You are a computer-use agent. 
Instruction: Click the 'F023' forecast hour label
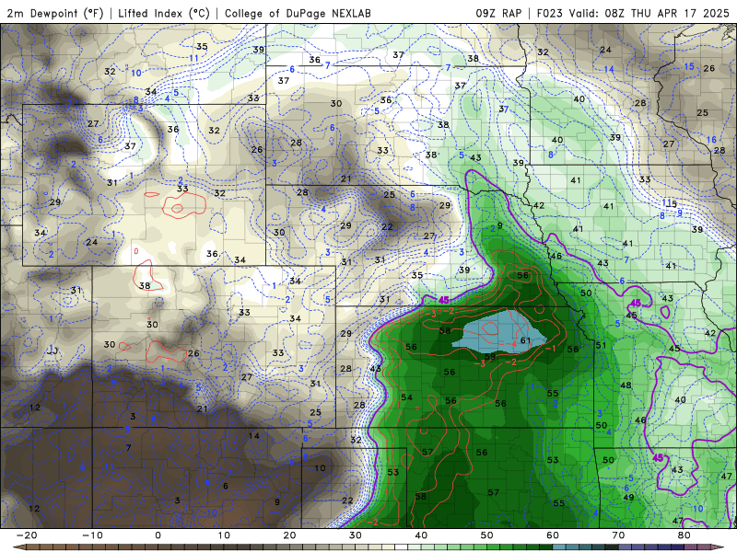pos(550,13)
